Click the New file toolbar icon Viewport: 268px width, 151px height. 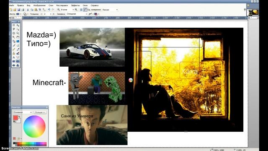click(x=11, y=10)
